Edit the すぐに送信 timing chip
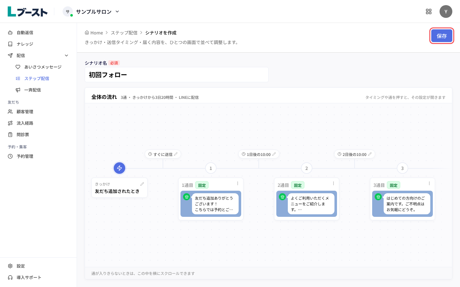The height and width of the screenshot is (287, 460). (x=163, y=154)
